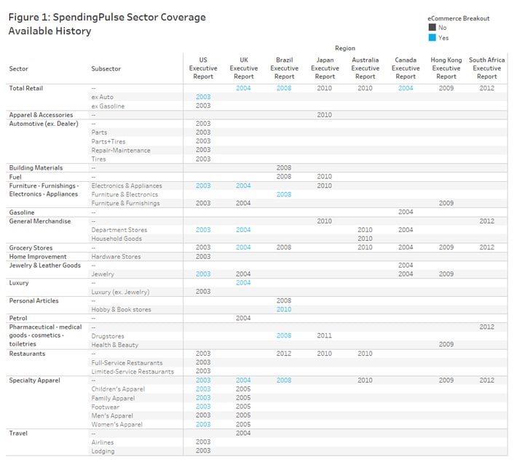The width and height of the screenshot is (514, 462).
Task: Click the 'Grocery Stores' sector
Action: (x=31, y=247)
